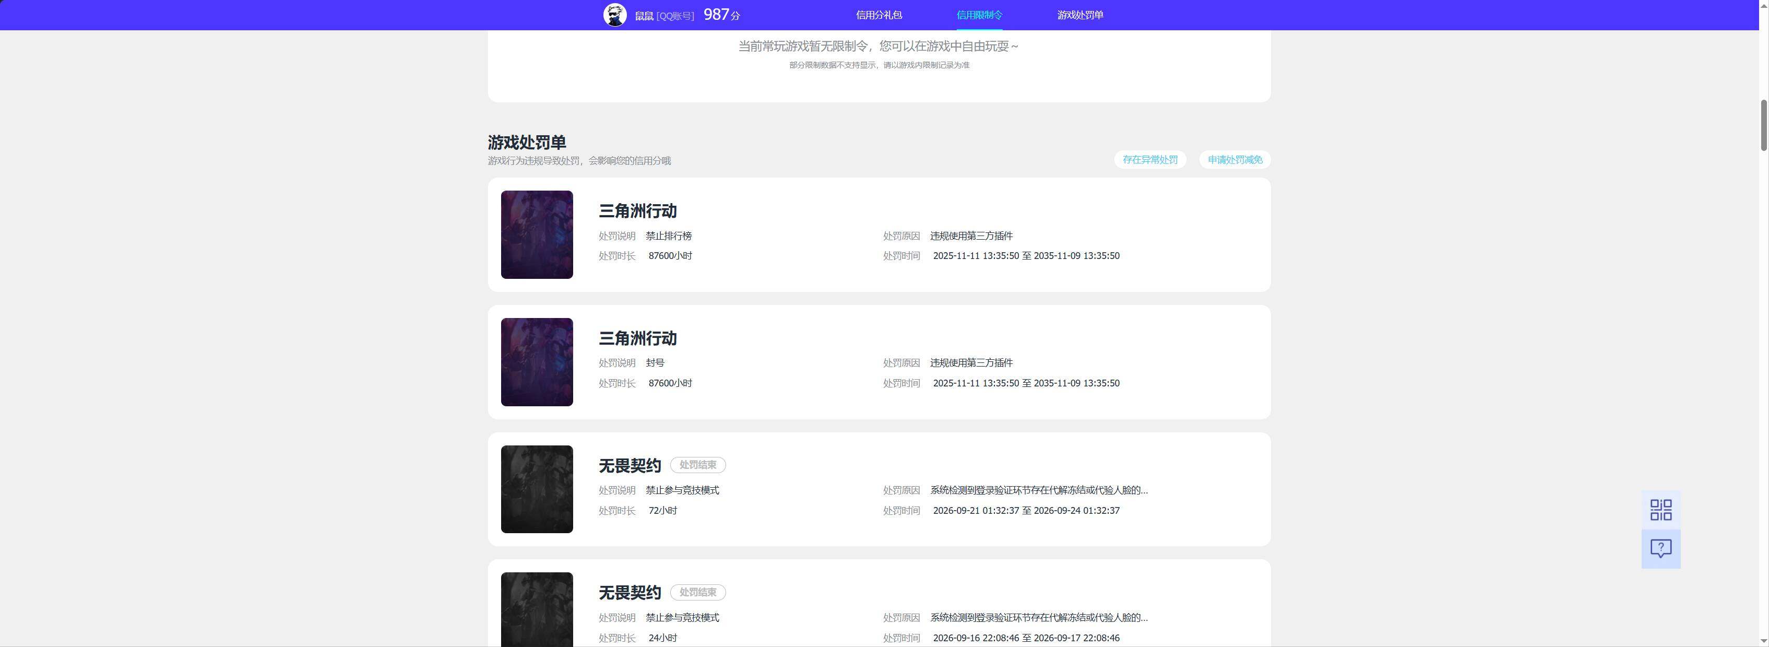This screenshot has width=1769, height=647.
Task: Click the 禁止排行榜 penalty description
Action: point(668,236)
